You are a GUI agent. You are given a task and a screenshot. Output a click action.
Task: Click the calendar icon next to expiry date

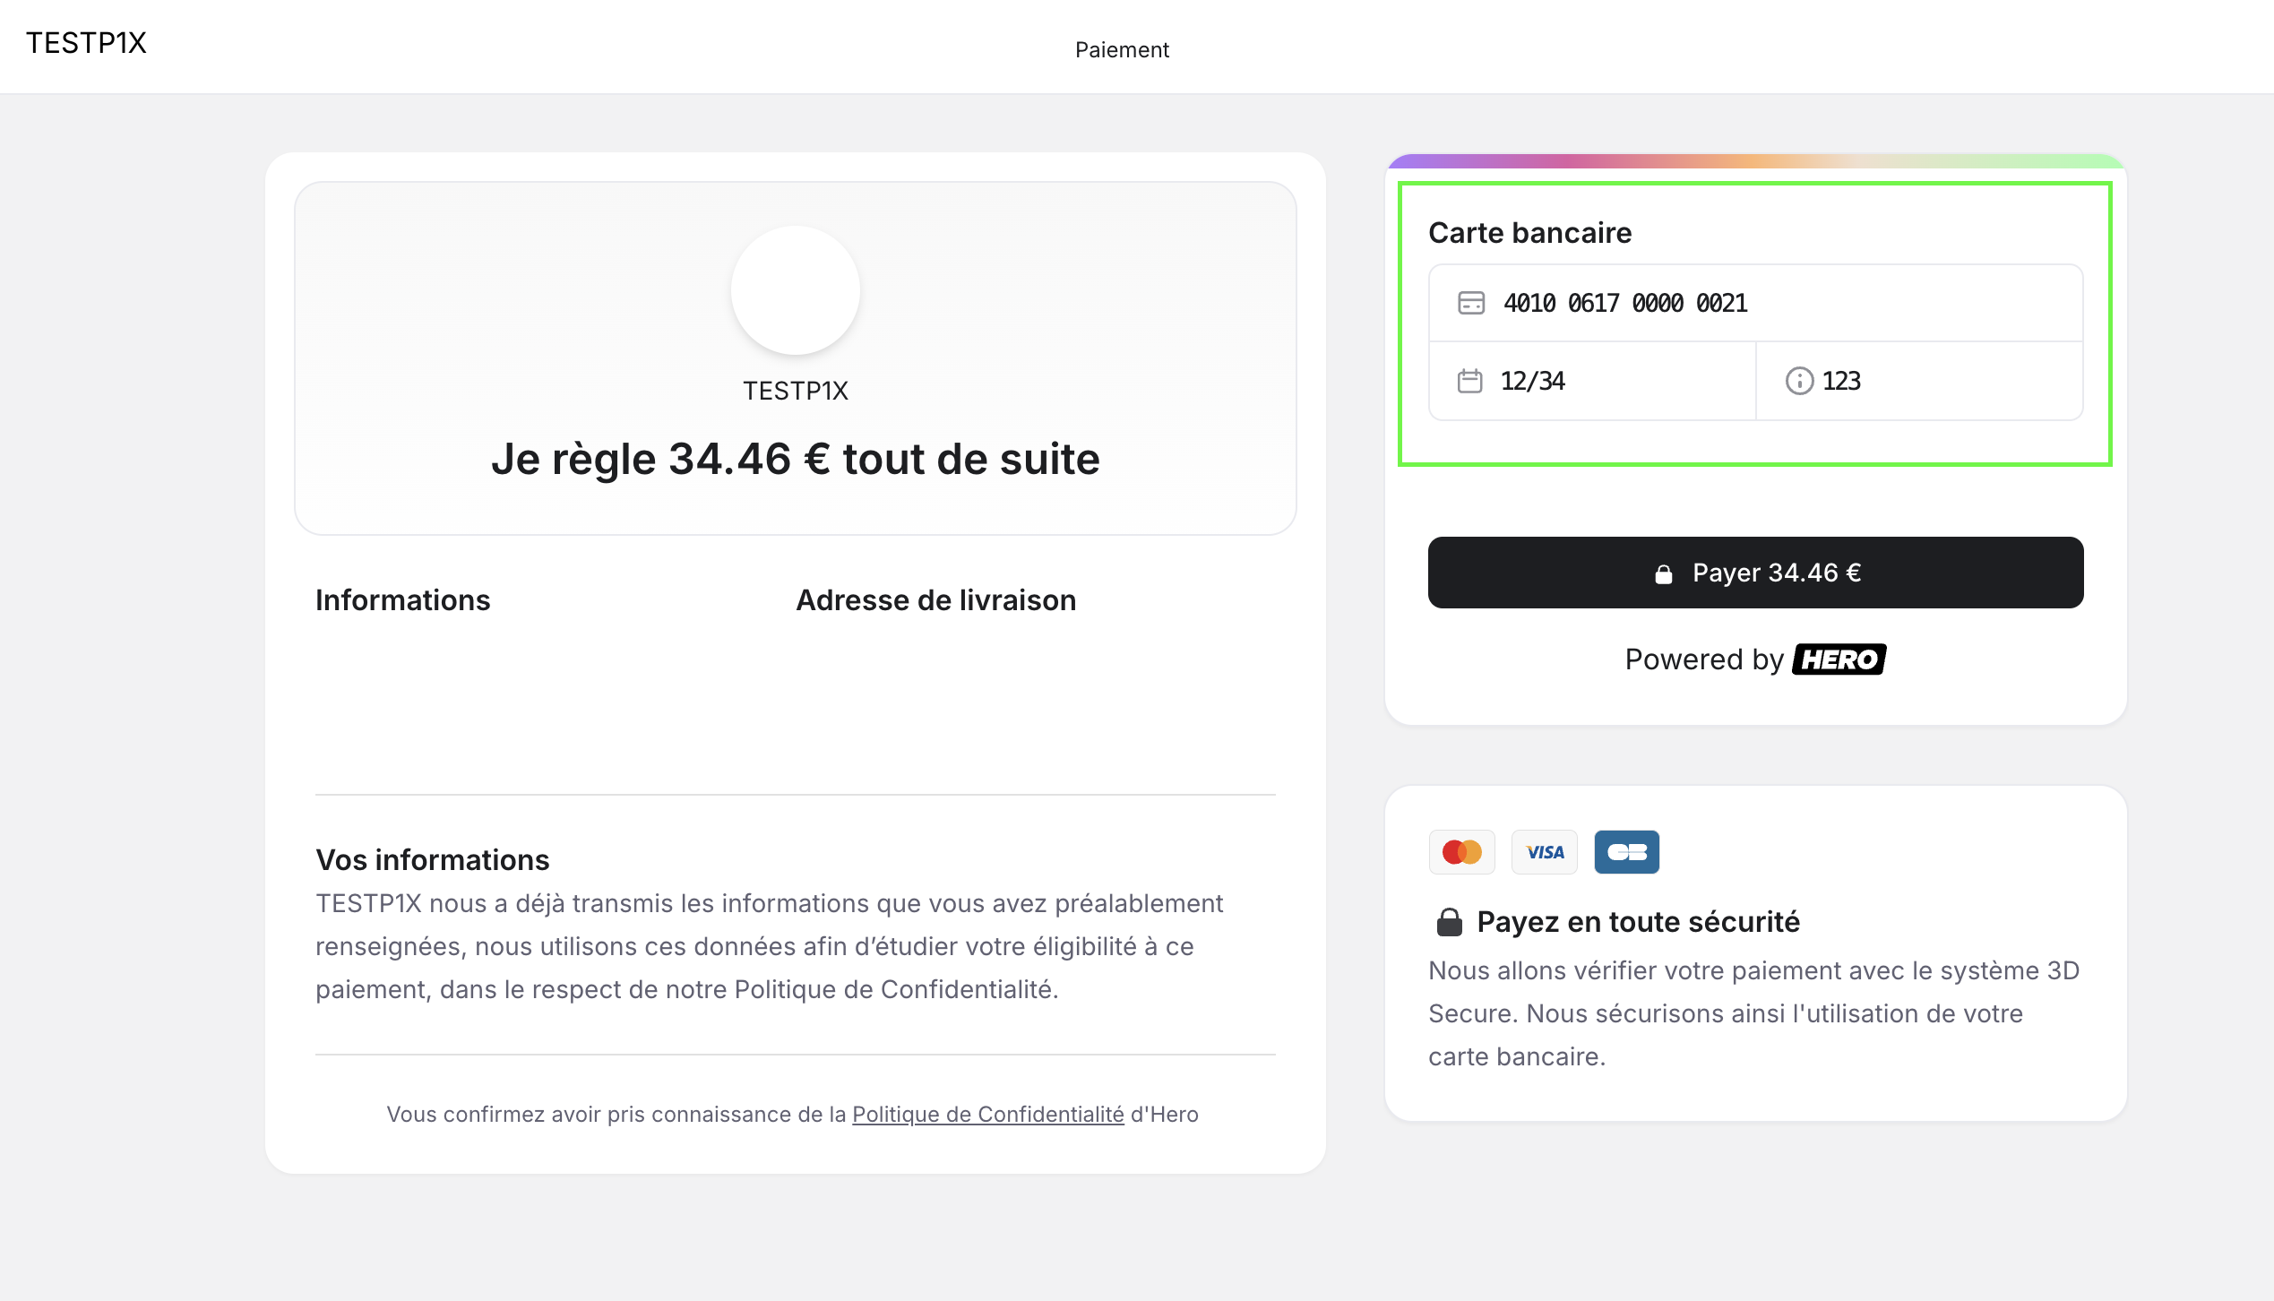(x=1472, y=381)
